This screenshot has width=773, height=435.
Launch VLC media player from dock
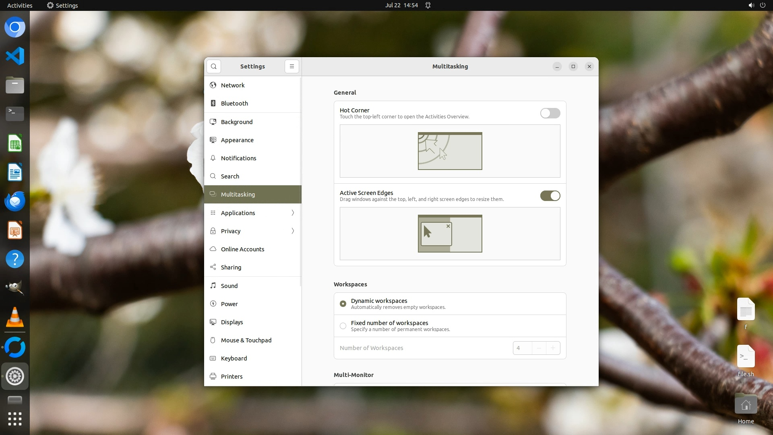[15, 317]
